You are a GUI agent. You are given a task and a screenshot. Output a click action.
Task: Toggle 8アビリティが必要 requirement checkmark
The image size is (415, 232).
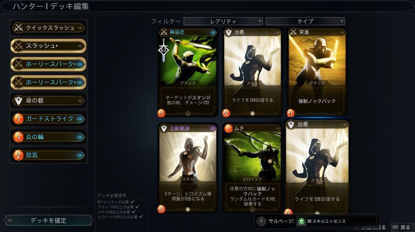coord(133,202)
